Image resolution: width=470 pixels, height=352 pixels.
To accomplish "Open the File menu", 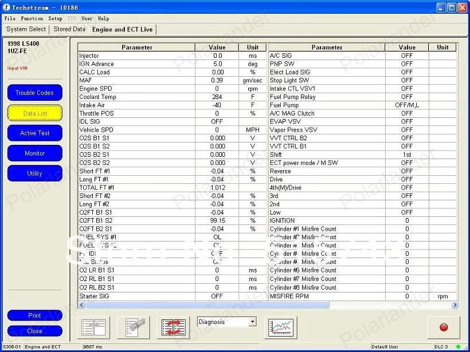I will 10,18.
